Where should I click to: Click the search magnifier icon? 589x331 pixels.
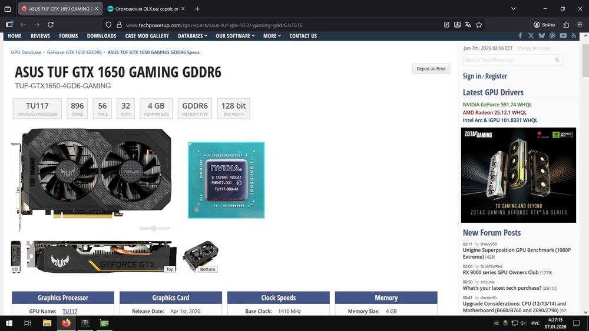tap(557, 60)
